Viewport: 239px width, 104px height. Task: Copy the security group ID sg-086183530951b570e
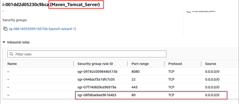5,29
